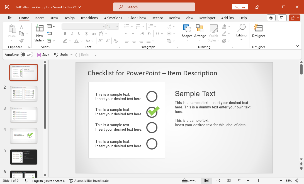304x184 pixels.
Task: Select slide 4 thumbnail
Action: tap(24, 136)
